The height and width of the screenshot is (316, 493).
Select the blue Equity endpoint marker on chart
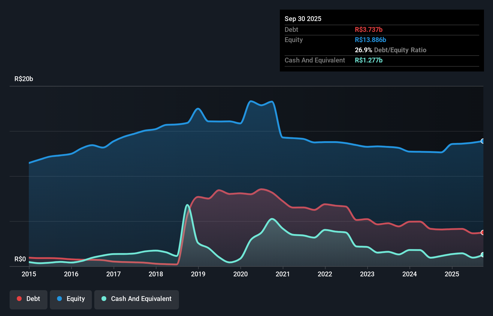[x=482, y=141]
